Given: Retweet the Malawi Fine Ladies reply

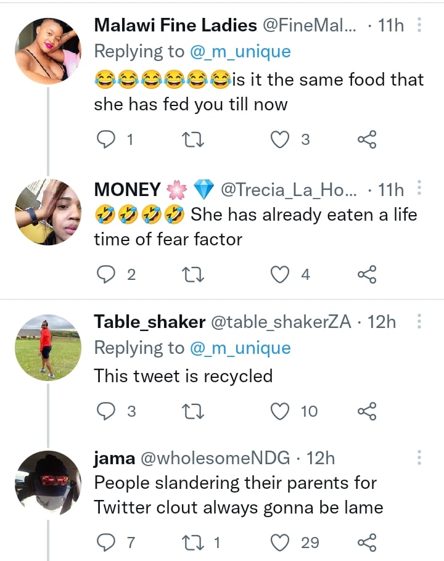Looking at the screenshot, I should coord(194,140).
